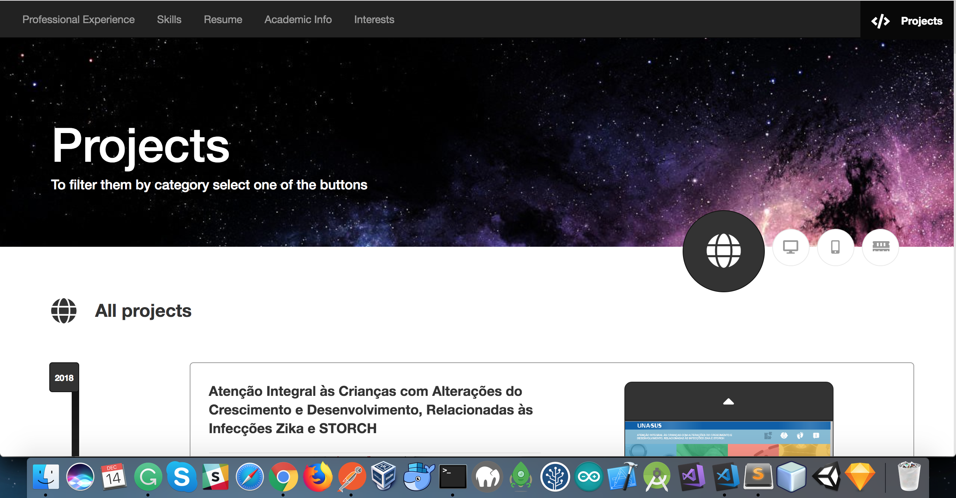
Task: Filter projects by desktop monitor category
Action: point(791,247)
